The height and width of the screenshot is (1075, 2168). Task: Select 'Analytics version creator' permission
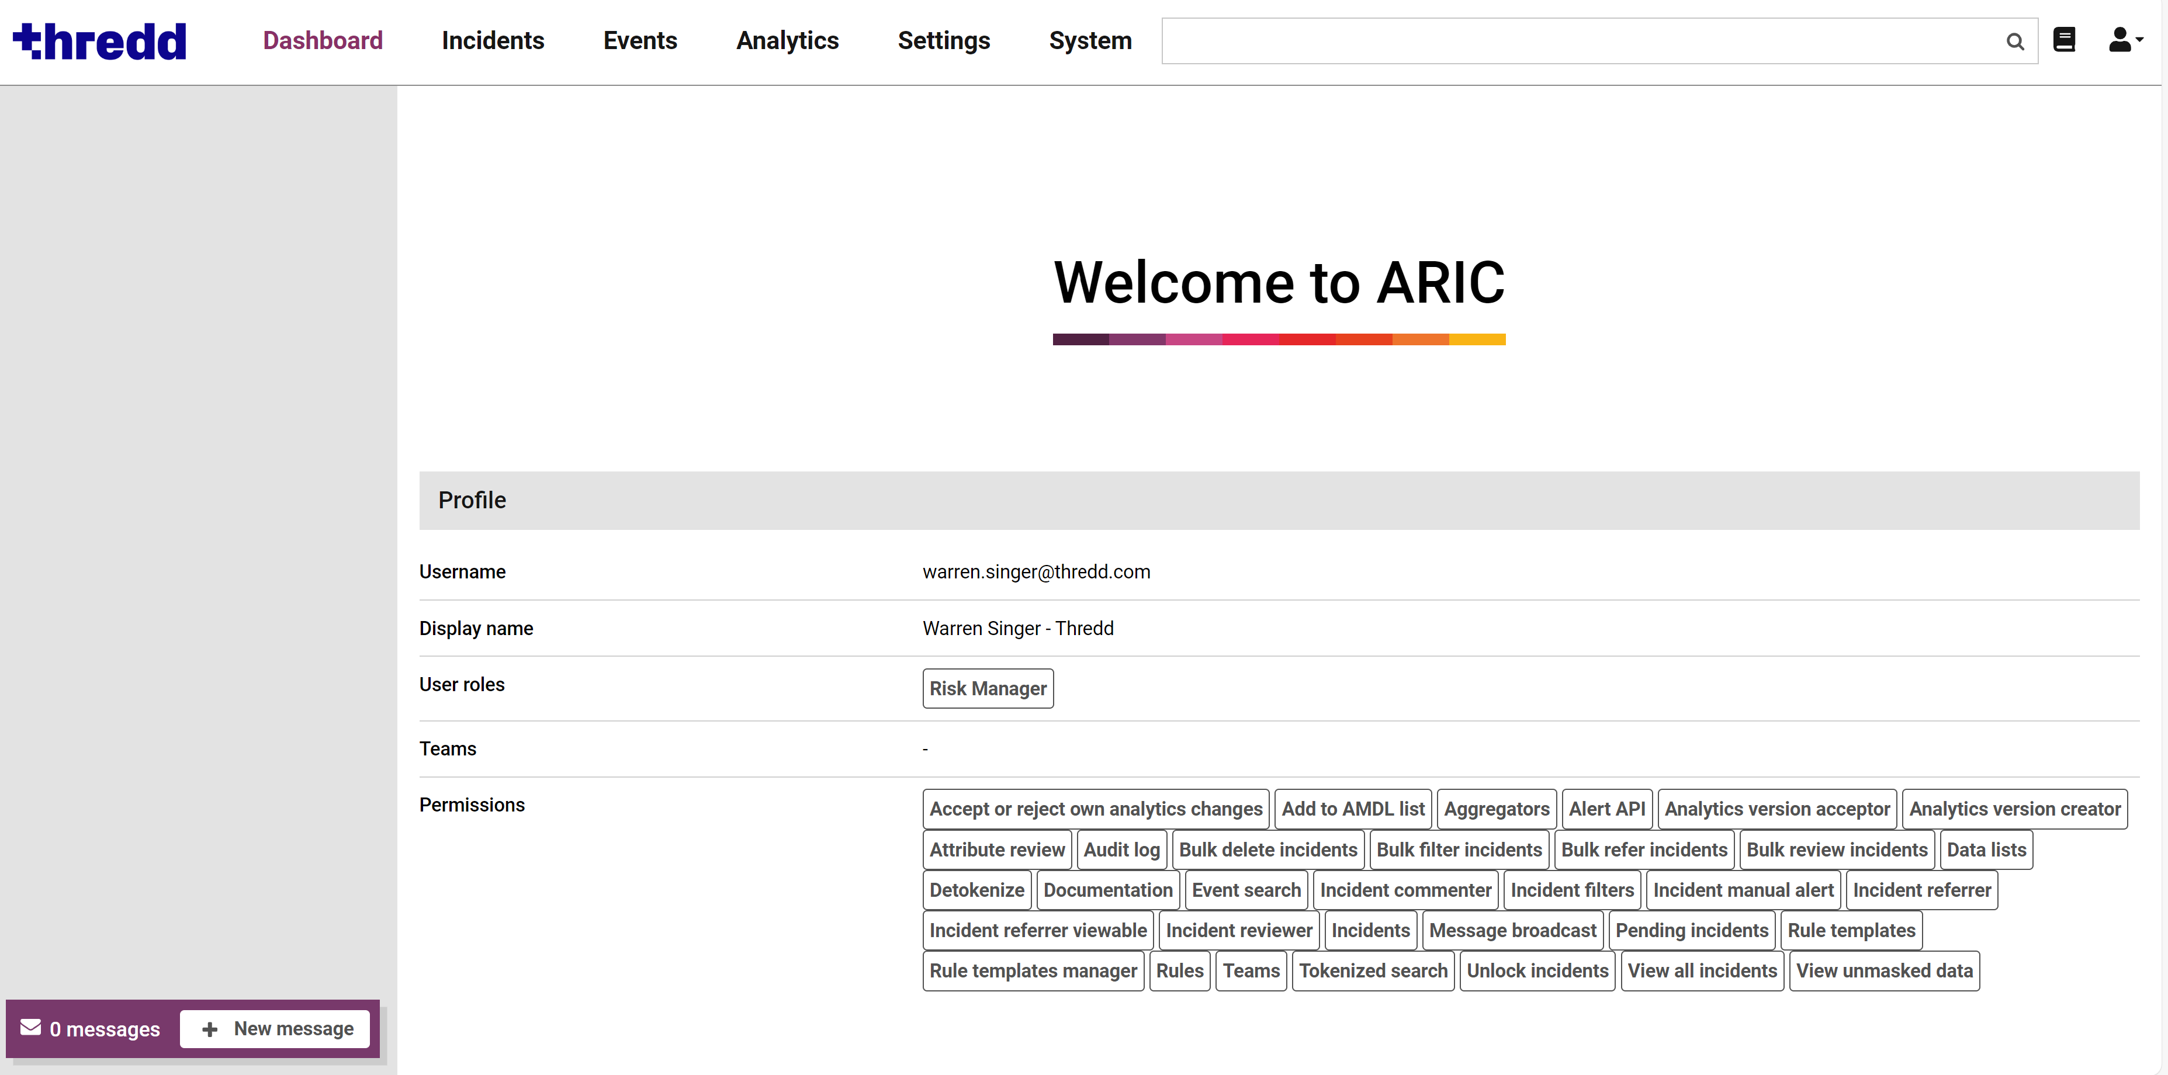(x=2014, y=809)
